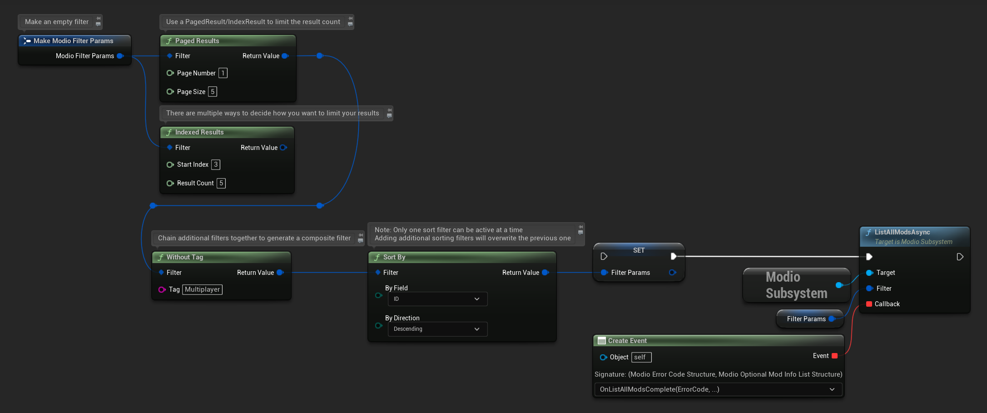This screenshot has height=413, width=987.
Task: Toggle pin on PagedResult/IndexResult comment bubble
Action: [x=350, y=19]
